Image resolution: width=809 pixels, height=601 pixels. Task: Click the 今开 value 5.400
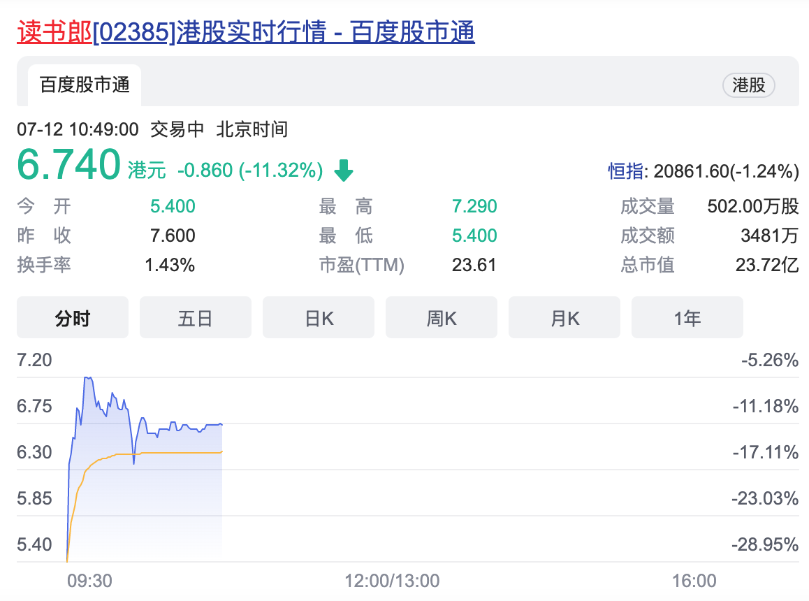tap(173, 207)
